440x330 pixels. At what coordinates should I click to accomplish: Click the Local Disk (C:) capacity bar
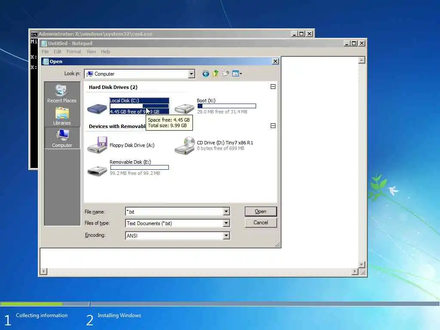click(140, 106)
